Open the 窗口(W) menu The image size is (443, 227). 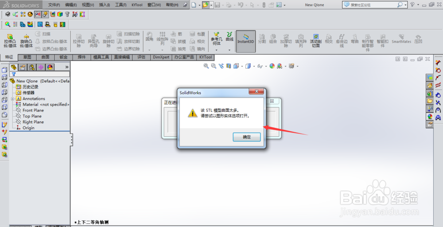tap(154, 5)
